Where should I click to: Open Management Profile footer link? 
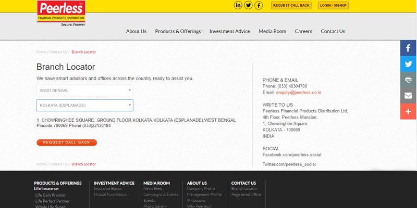(204, 194)
